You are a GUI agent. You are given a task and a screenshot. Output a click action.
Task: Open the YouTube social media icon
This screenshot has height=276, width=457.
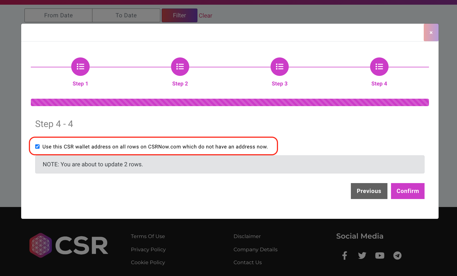point(380,255)
